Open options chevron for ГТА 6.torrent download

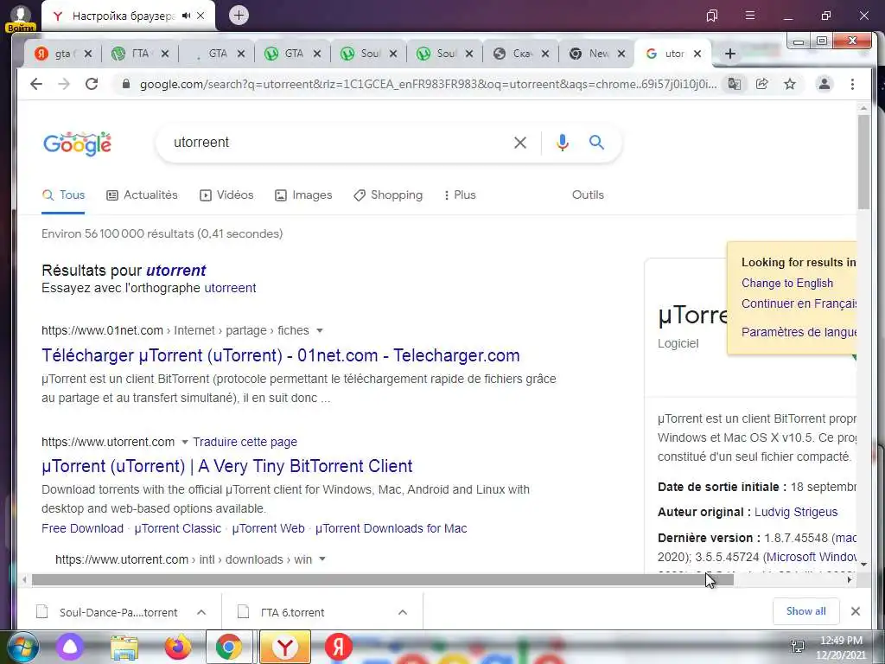403,612
